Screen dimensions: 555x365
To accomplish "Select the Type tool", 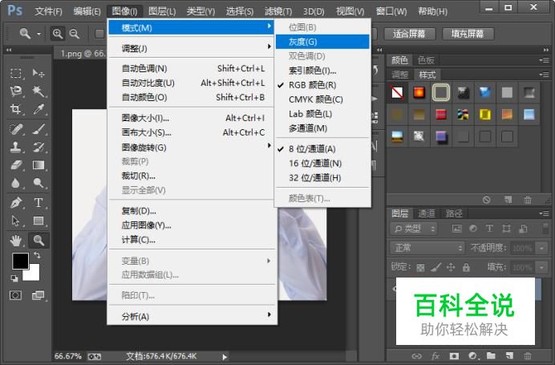I will tap(38, 203).
